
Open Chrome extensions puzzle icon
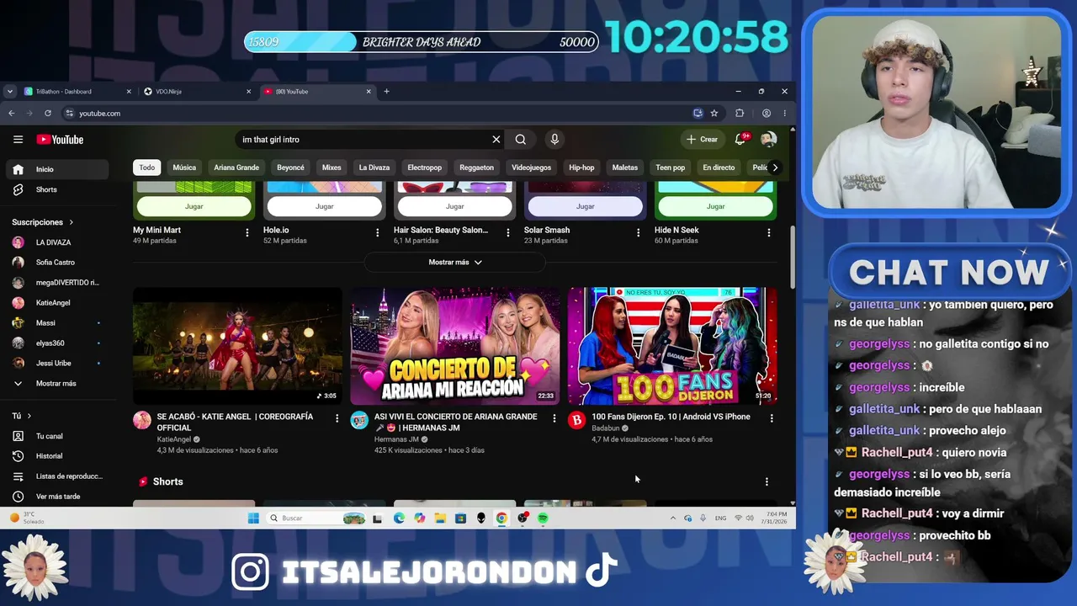point(740,114)
